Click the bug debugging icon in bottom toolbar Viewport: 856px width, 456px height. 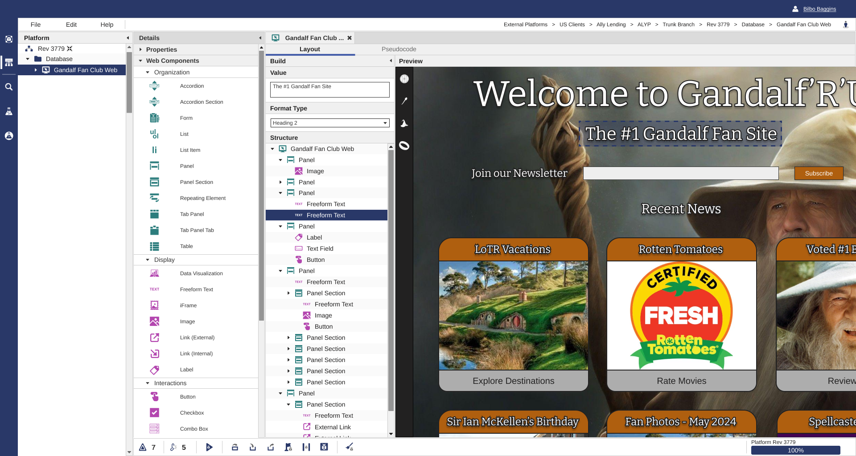324,447
